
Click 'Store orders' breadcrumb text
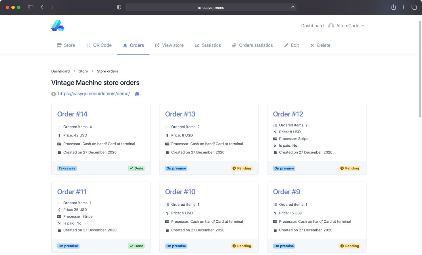(107, 71)
